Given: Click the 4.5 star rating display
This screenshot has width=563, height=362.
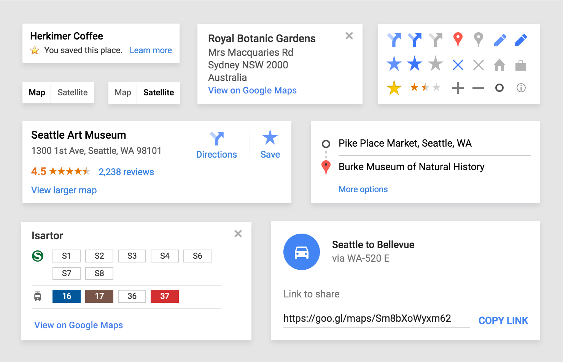Looking at the screenshot, I should (x=61, y=172).
